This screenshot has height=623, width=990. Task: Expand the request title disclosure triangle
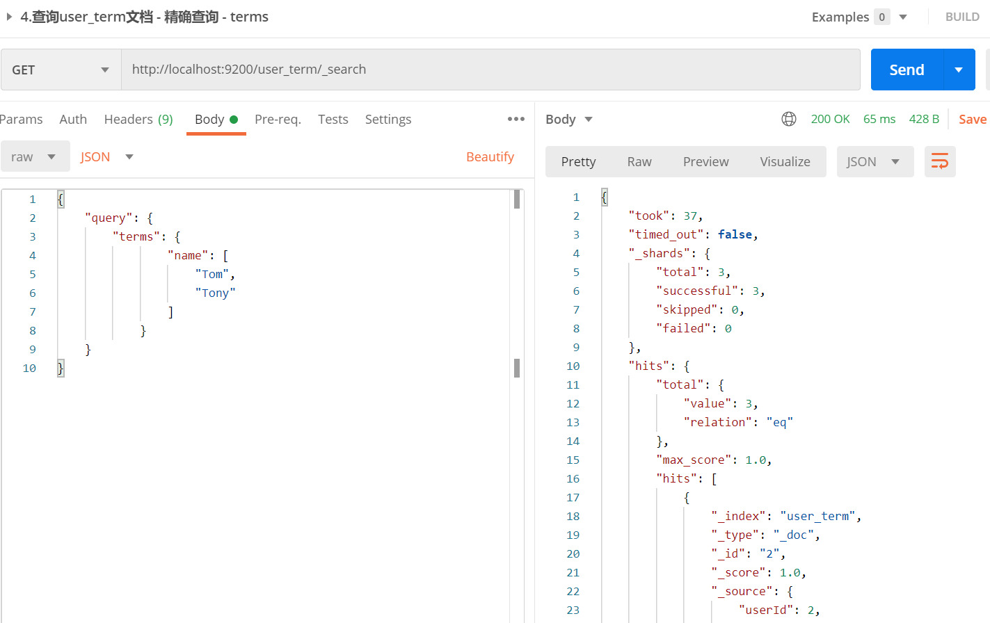coord(9,17)
